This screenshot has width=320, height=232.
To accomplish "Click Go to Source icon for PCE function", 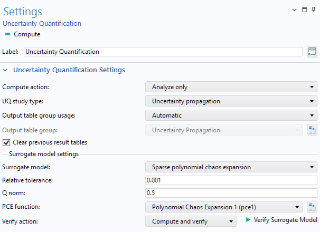I will [x=312, y=207].
